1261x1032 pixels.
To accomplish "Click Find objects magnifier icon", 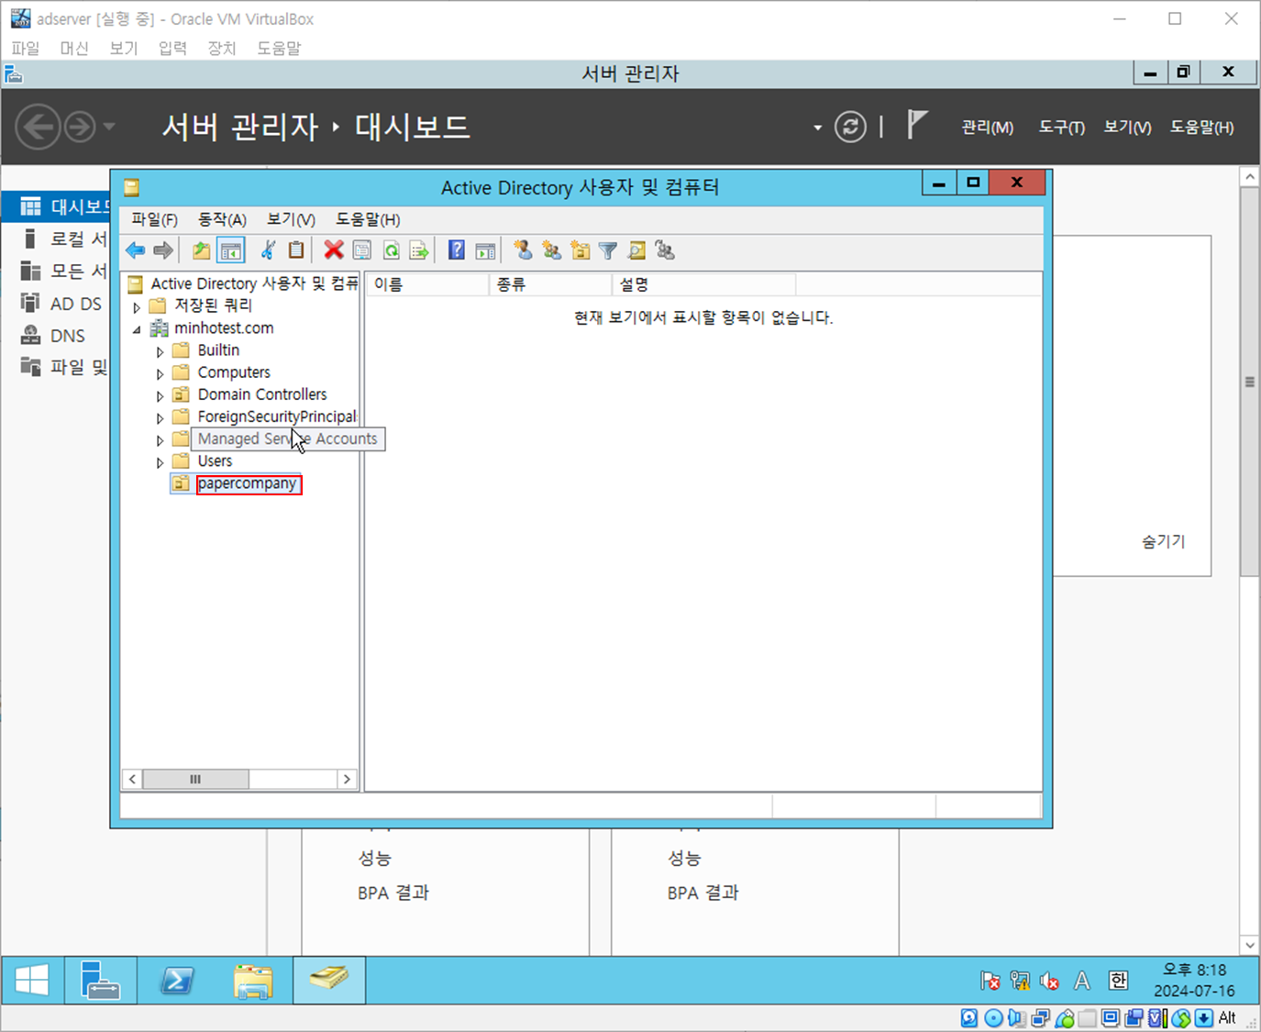I will coord(636,250).
